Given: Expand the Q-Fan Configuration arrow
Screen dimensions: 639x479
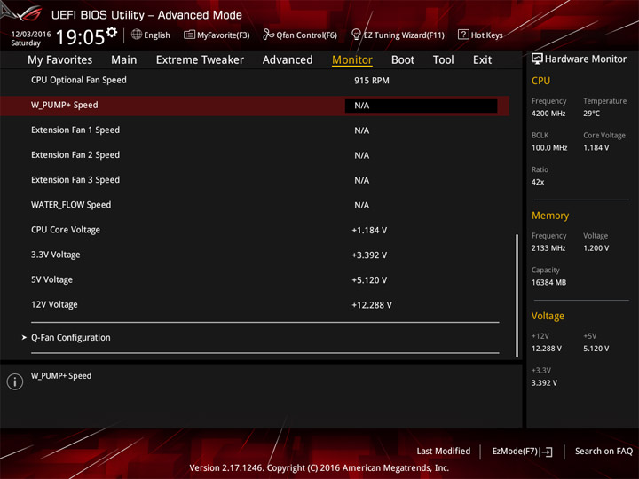Looking at the screenshot, I should click(x=24, y=337).
